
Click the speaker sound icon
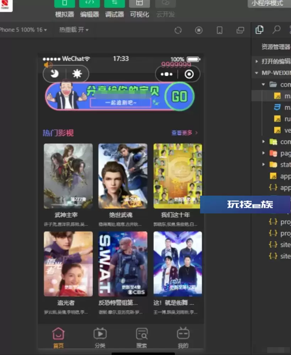[48, 65]
